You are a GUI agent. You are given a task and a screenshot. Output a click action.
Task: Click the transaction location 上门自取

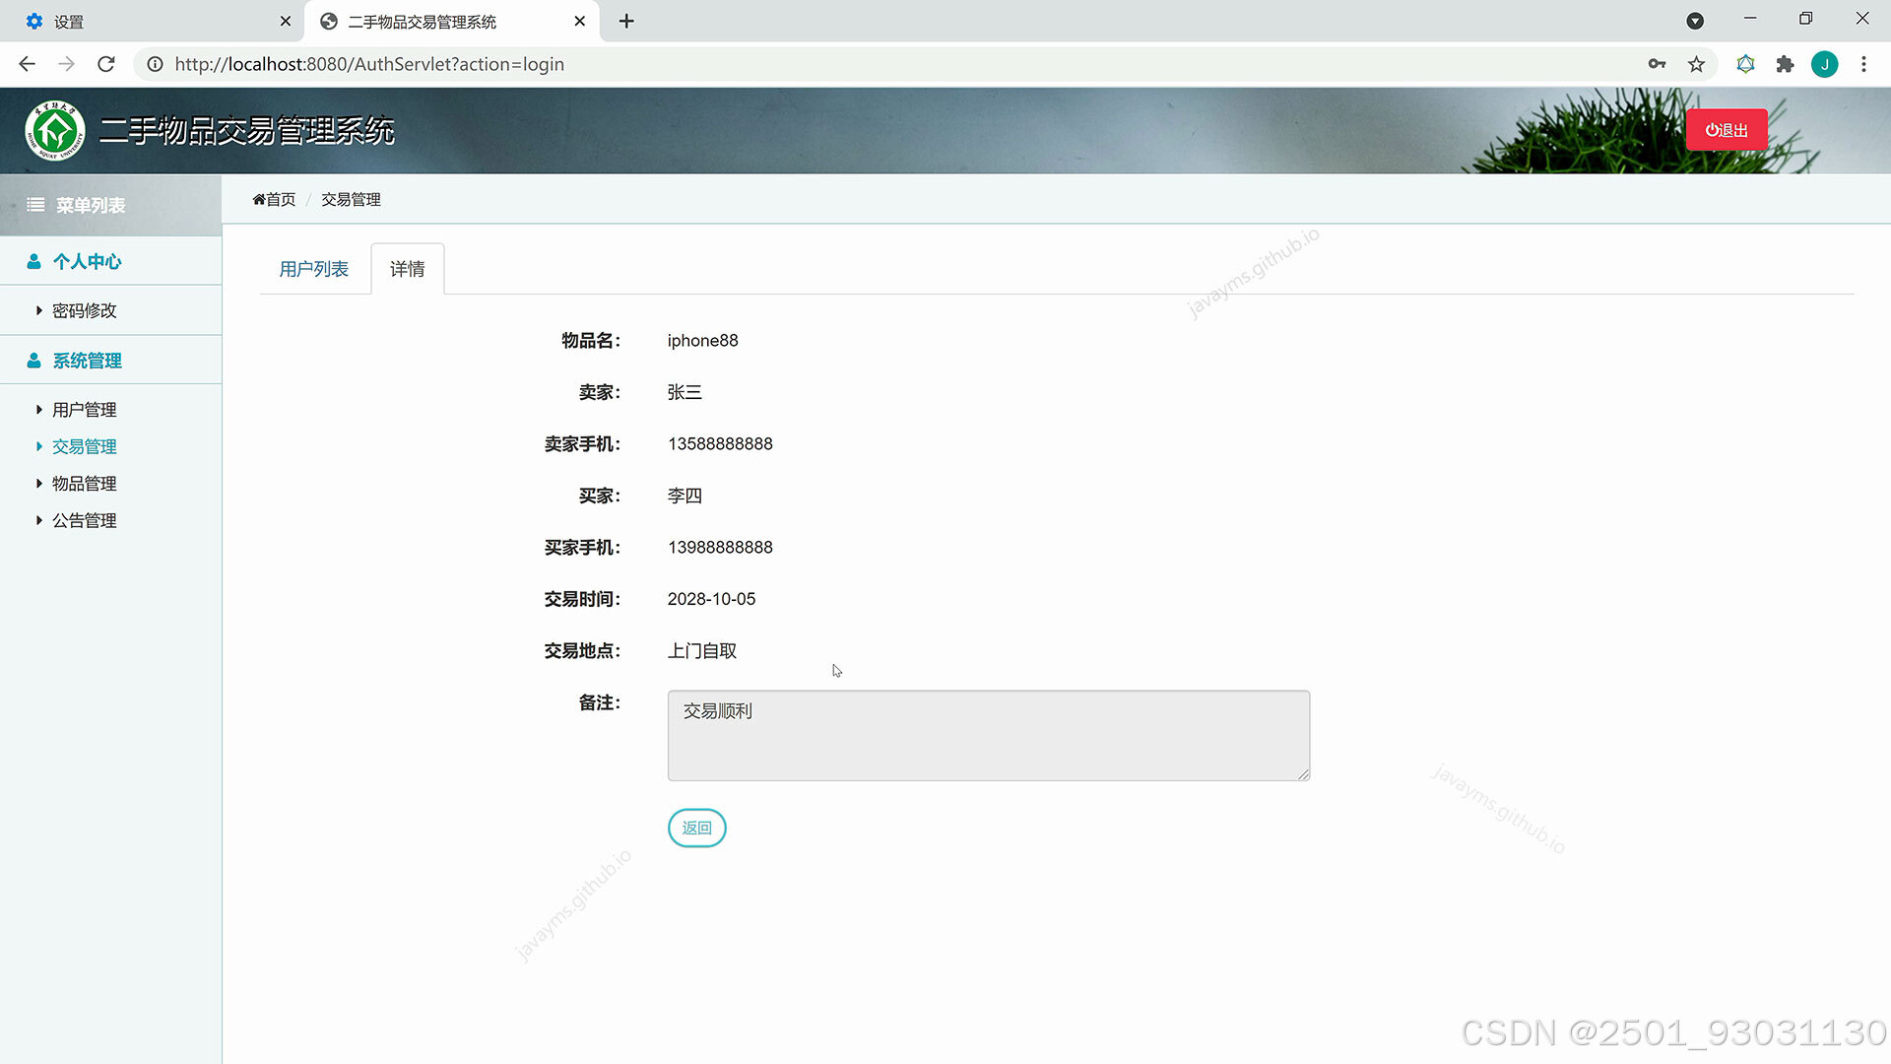point(702,651)
